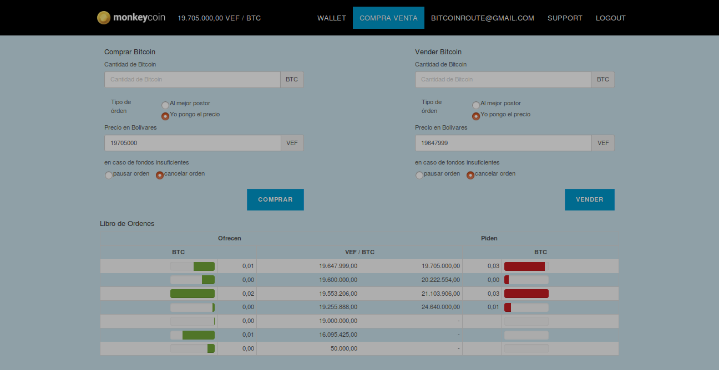Select 'Al mejor postor' under Comprar Bitcoin

[165, 105]
